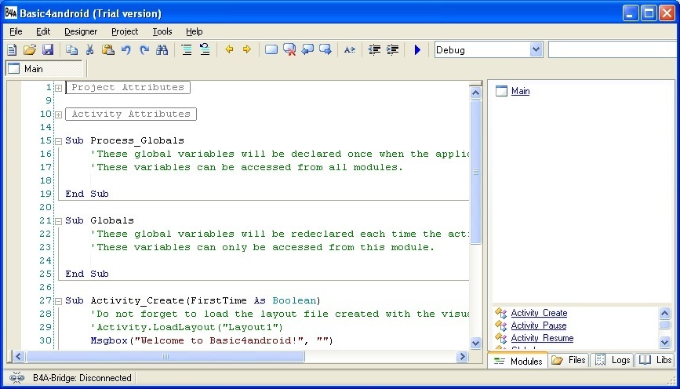This screenshot has height=389, width=680.
Task: Switch to the Files tab
Action: pyautogui.click(x=569, y=360)
